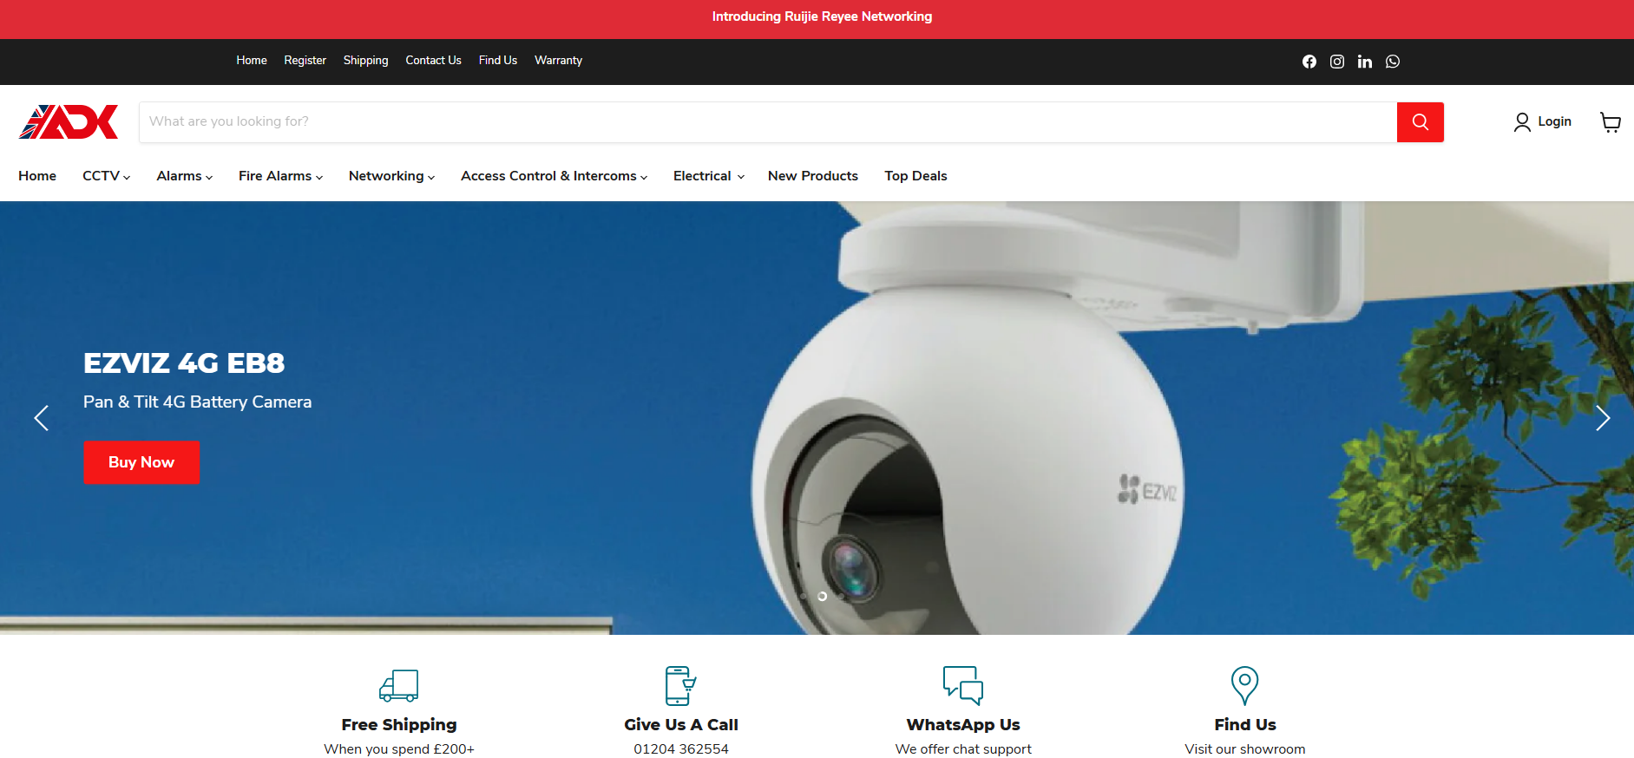Go to previous slide with left arrow
Screen dimensions: 1634x758
(41, 418)
